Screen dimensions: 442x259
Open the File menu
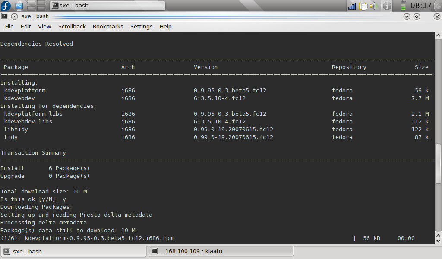pos(9,26)
